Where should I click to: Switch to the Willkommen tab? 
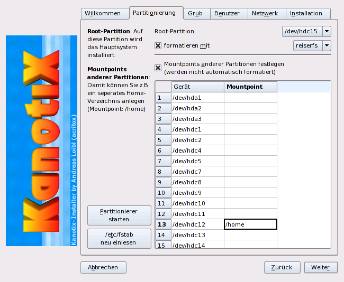pyautogui.click(x=105, y=14)
